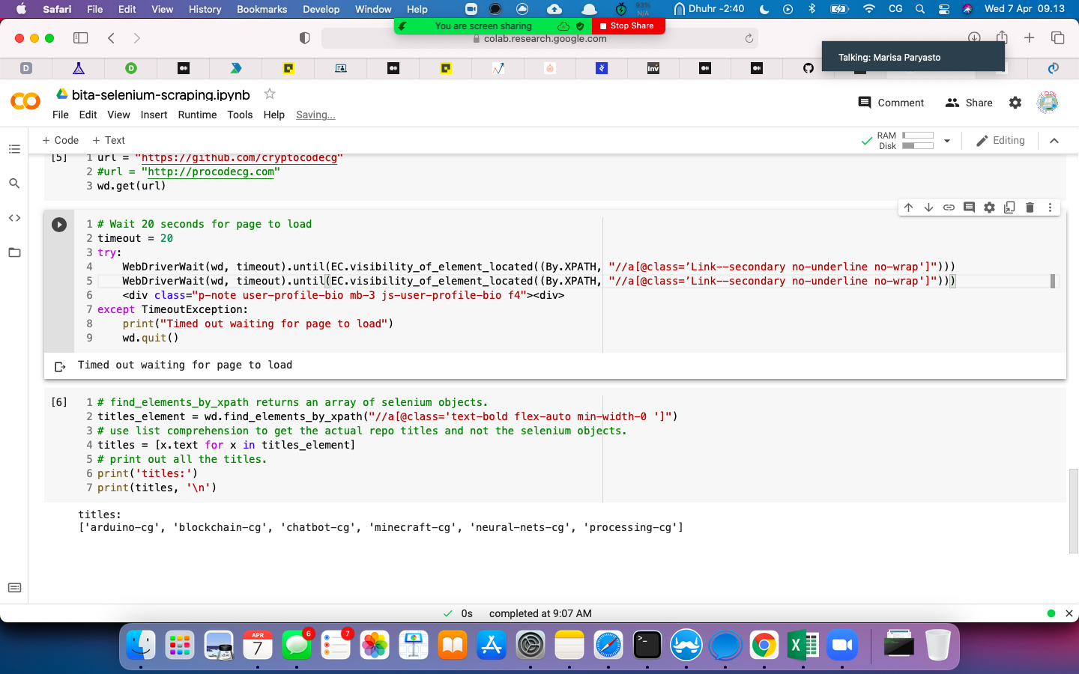Open the command palette icon at sidebar bottom

(14, 588)
